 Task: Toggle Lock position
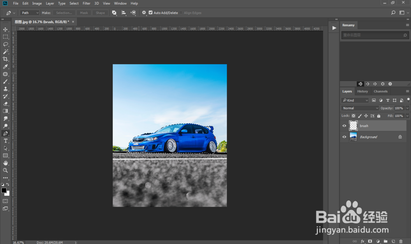(366, 116)
